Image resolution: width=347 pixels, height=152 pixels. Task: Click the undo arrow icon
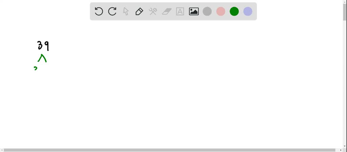coord(99,11)
